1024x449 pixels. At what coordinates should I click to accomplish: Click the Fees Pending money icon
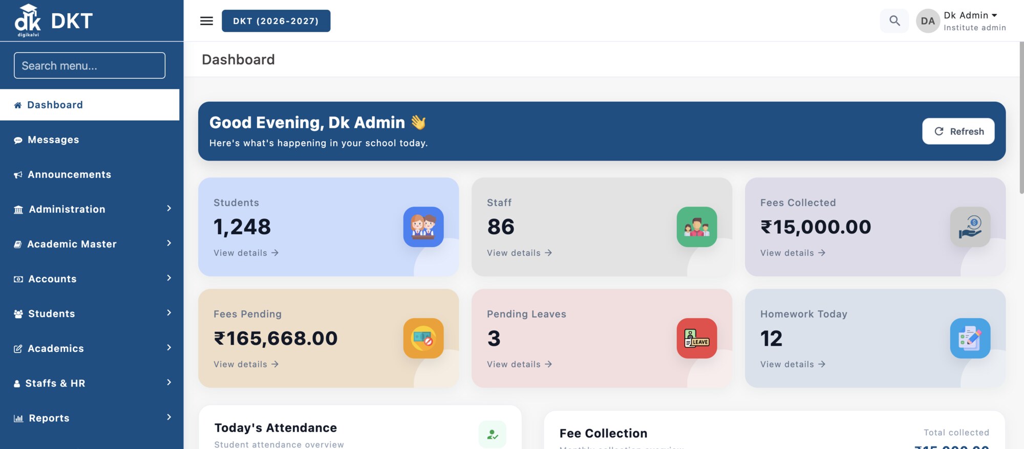pyautogui.click(x=423, y=338)
